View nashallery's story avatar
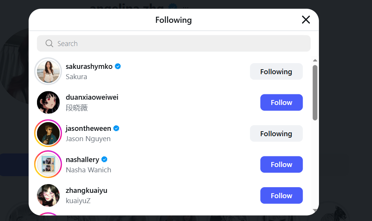This screenshot has width=372, height=221. coord(48,164)
